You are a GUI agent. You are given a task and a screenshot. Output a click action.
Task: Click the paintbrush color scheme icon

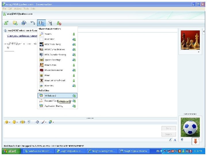coord(43,122)
